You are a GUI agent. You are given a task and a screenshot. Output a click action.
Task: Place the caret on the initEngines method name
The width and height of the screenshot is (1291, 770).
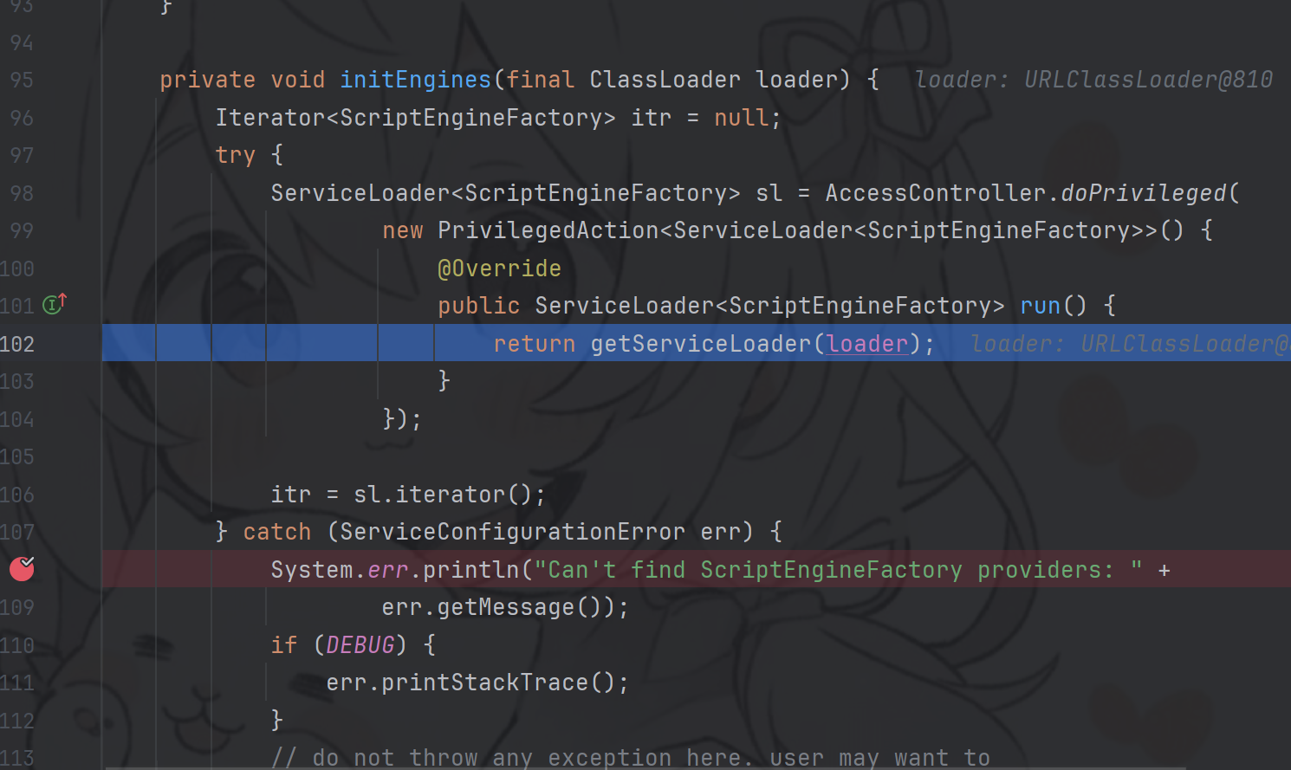[415, 80]
